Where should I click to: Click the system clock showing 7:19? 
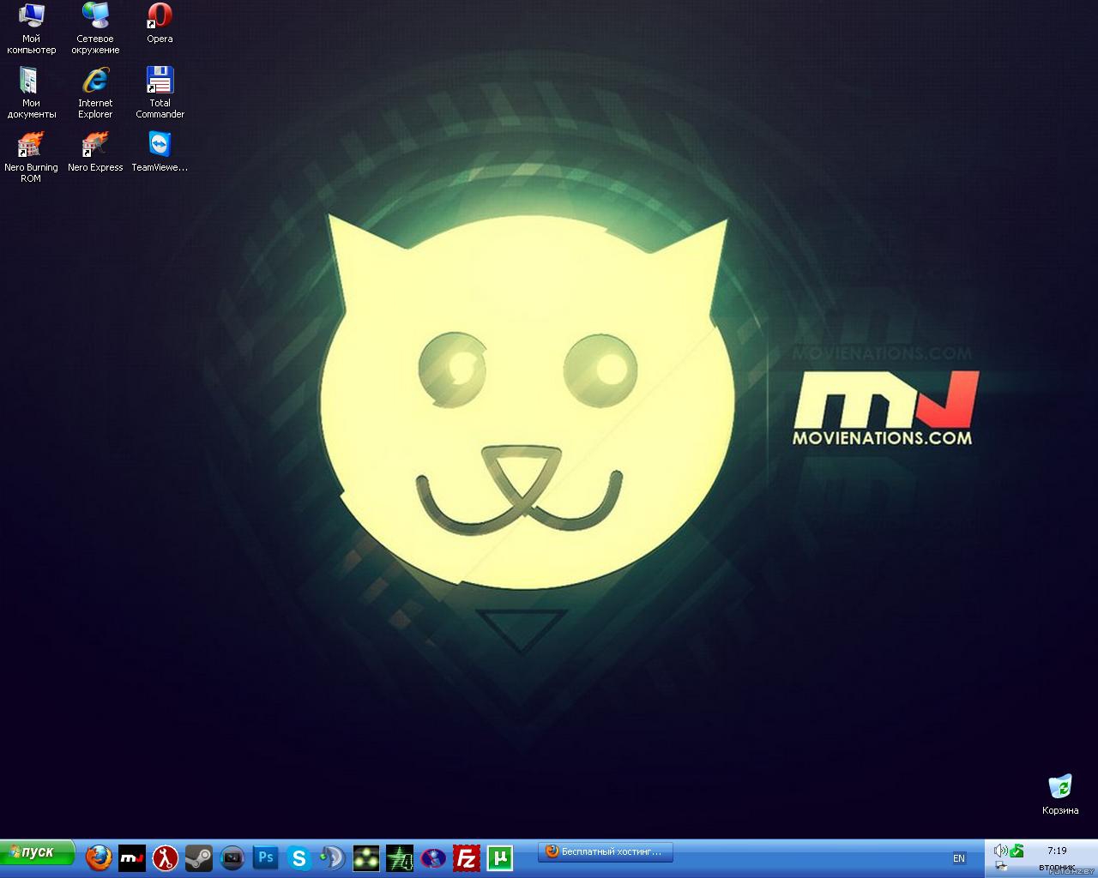[1057, 851]
